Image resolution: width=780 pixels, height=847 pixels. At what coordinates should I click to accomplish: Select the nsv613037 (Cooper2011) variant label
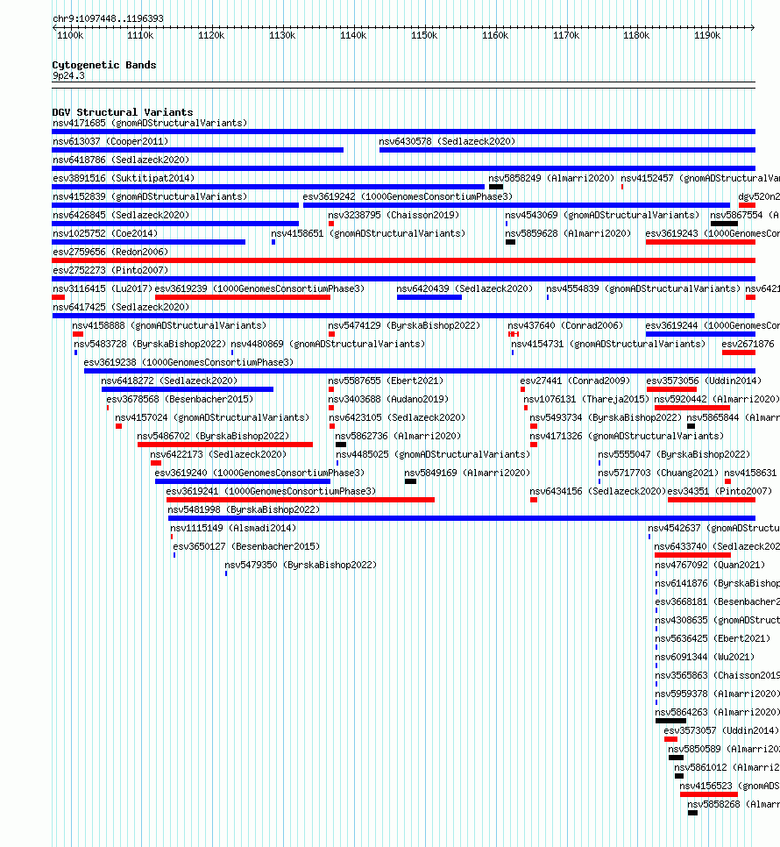pyautogui.click(x=110, y=141)
